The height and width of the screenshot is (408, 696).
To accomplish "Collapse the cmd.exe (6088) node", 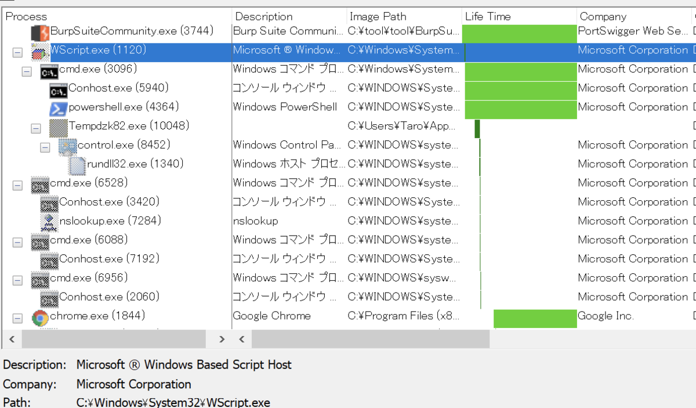I will 17,242.
